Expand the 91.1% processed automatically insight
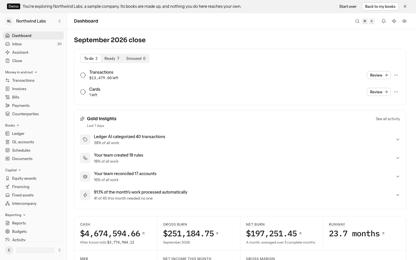Image resolution: width=416 pixels, height=260 pixels. pos(398,195)
